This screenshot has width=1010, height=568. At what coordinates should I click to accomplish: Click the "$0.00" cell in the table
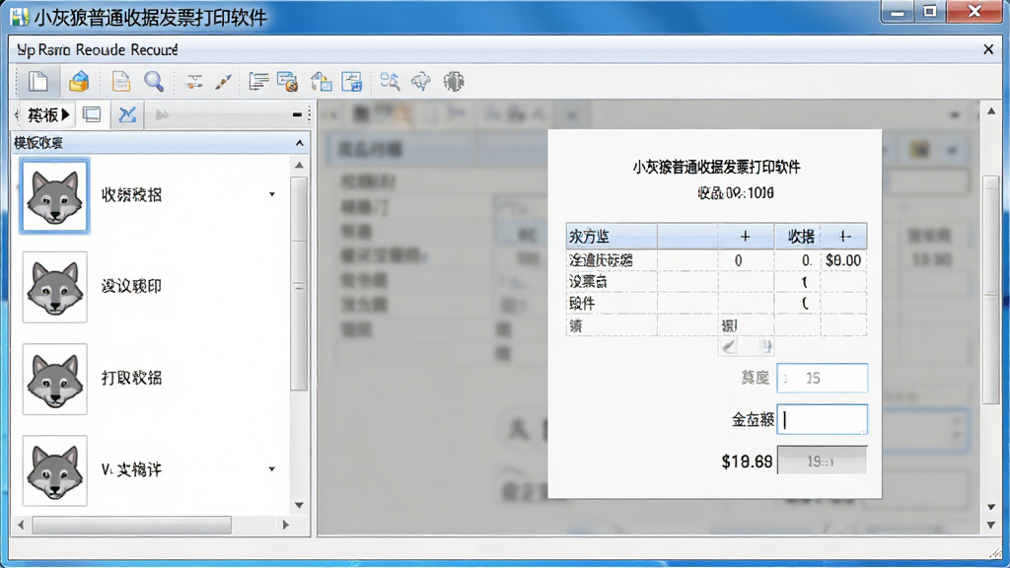click(843, 260)
